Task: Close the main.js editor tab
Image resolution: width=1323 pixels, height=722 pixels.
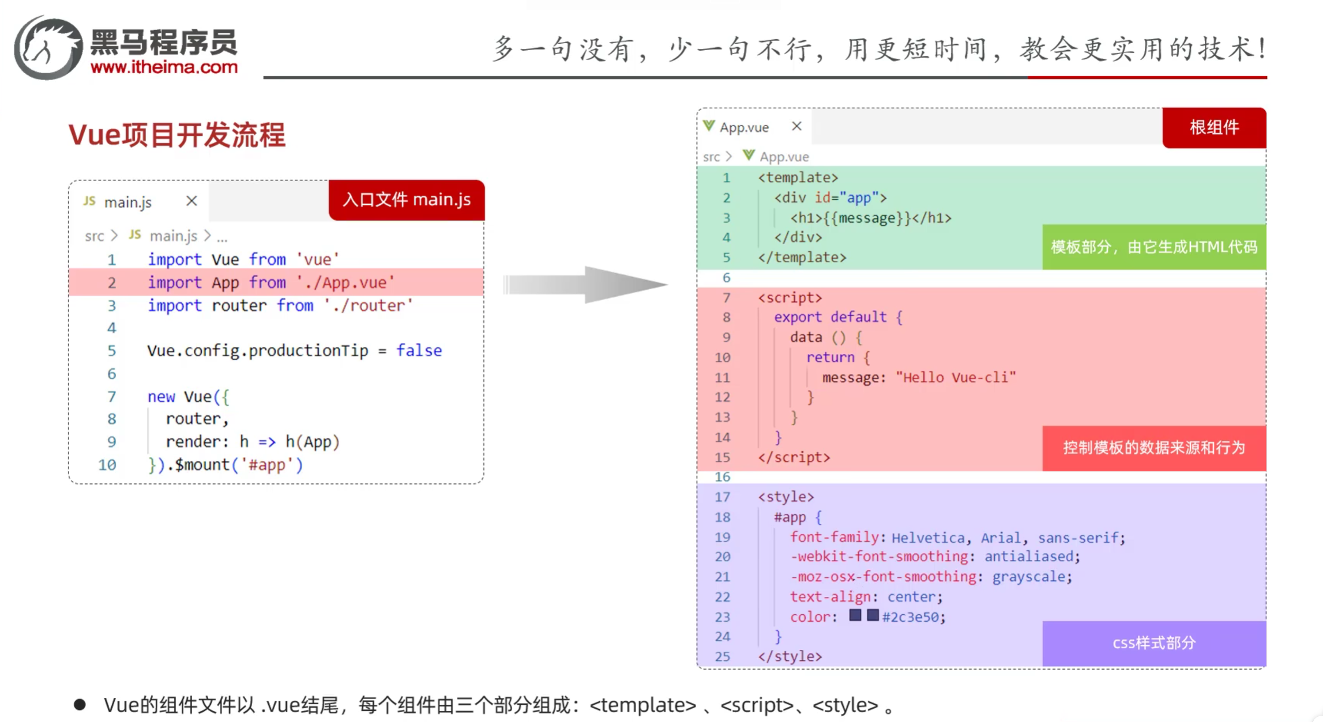Action: pos(191,201)
